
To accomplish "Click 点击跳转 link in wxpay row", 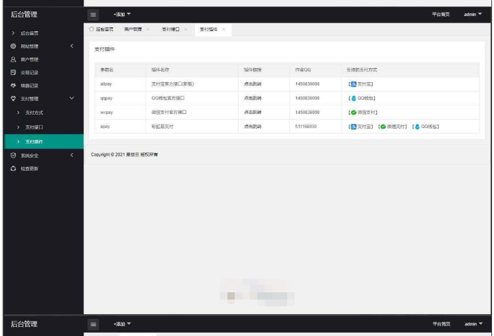I will point(253,113).
